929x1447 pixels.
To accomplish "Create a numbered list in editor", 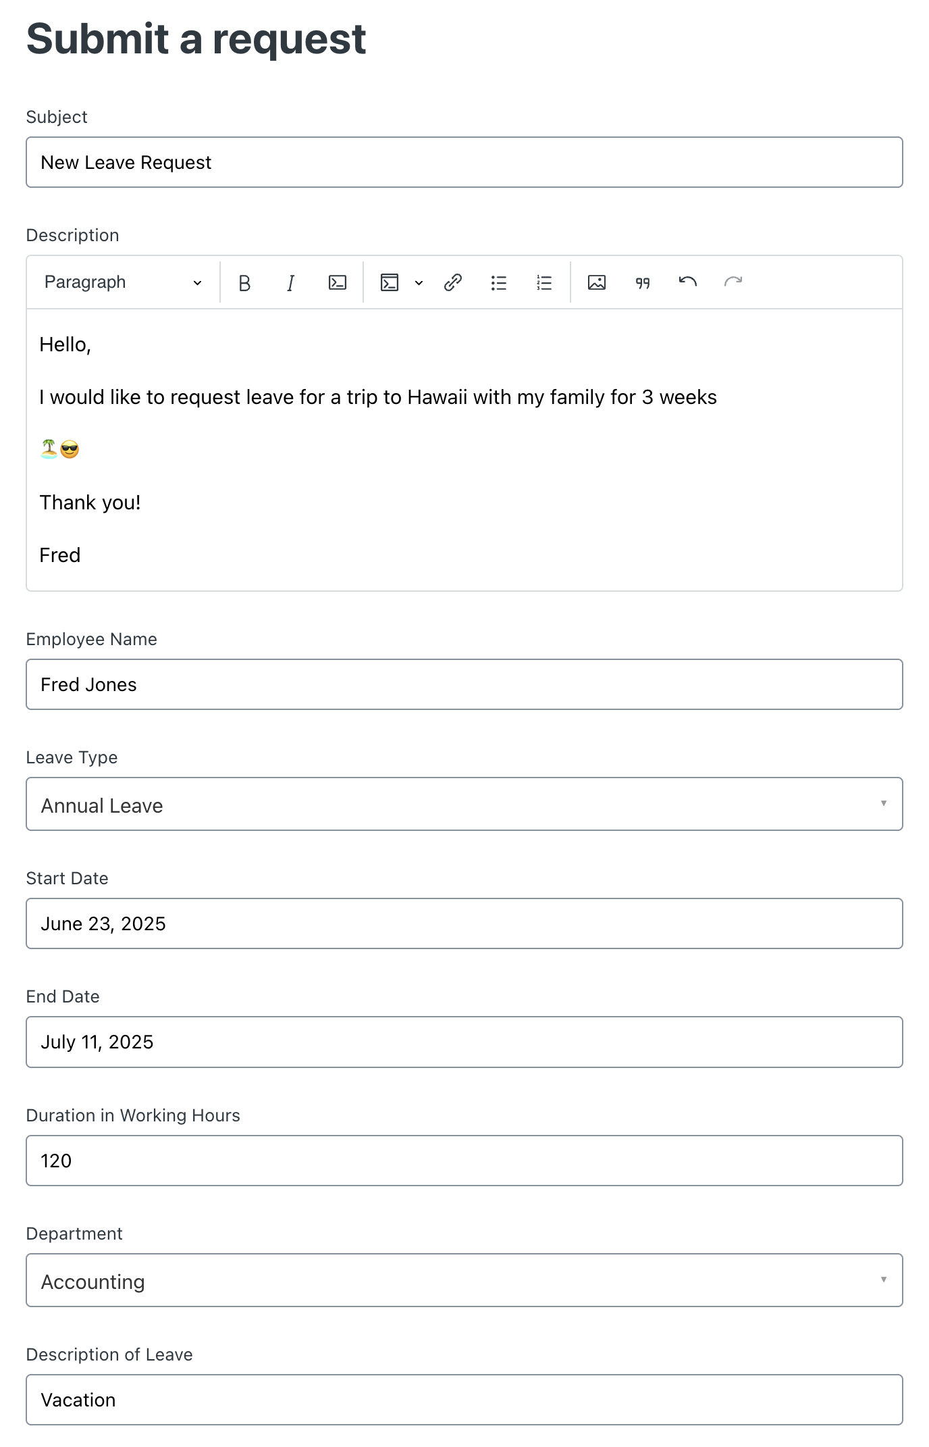I will (x=544, y=282).
